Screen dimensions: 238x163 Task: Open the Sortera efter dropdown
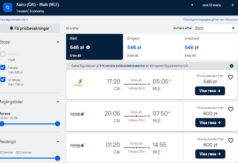pos(215,28)
